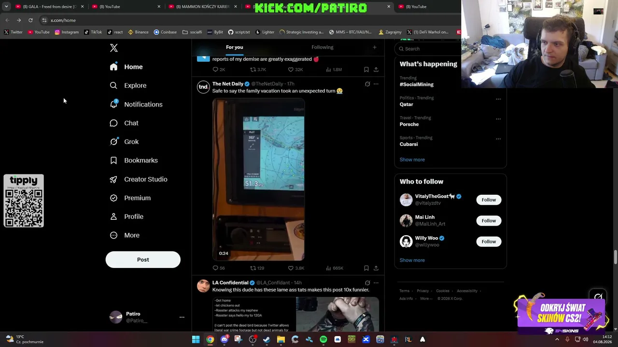Open The Net Daily profile avatar
Viewport: 618px width, 347px height.
click(203, 87)
